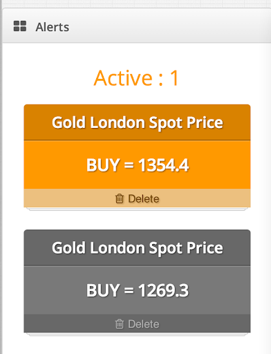The width and height of the screenshot is (271, 354).
Task: Click the gridded strip above the Alerts panel
Action: tap(135, 3)
